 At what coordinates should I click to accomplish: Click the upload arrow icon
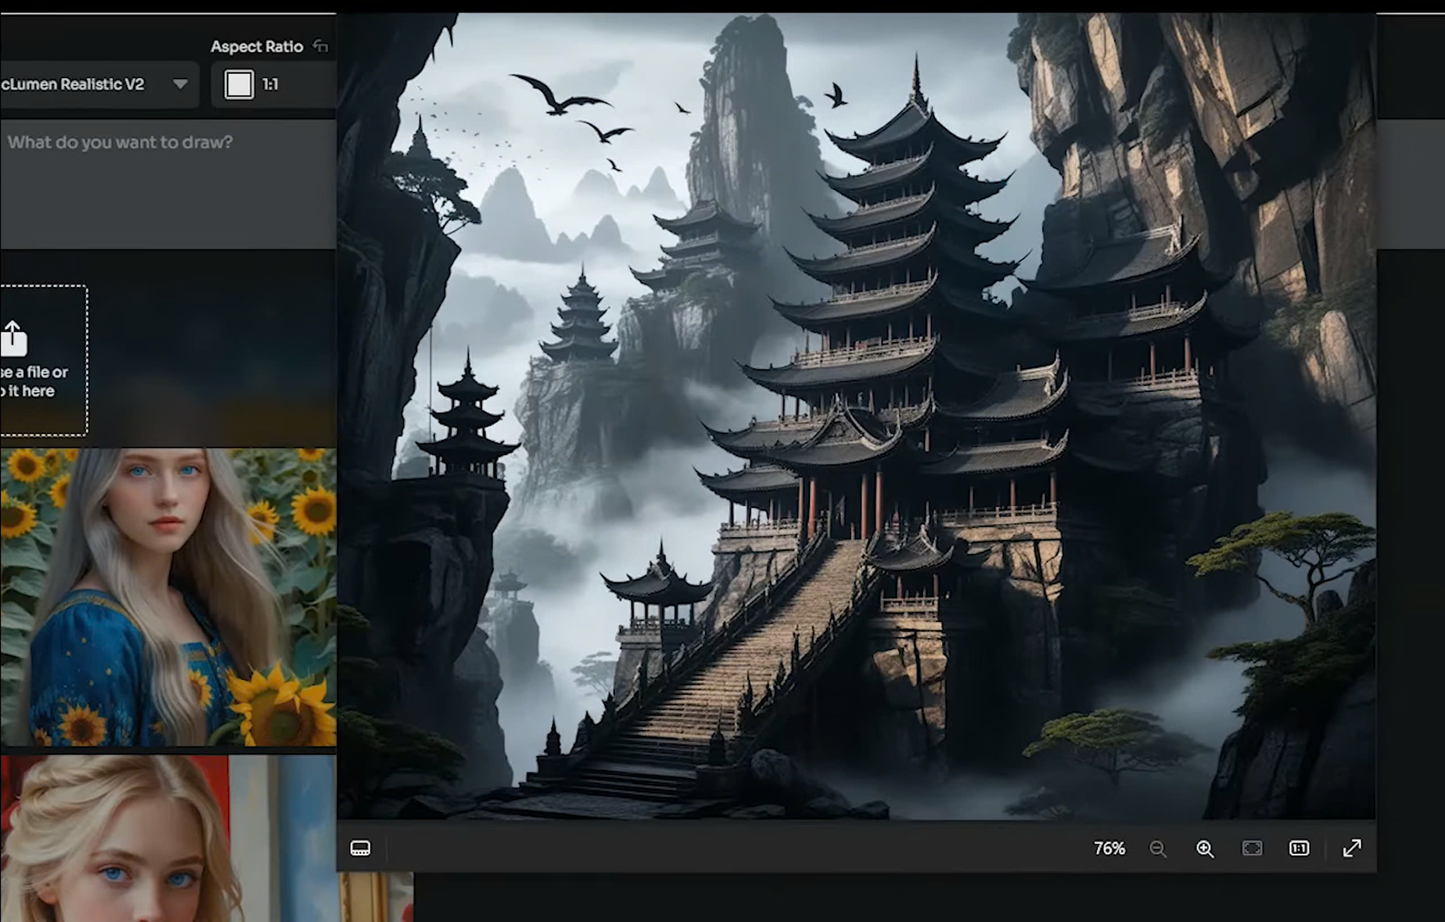(13, 338)
